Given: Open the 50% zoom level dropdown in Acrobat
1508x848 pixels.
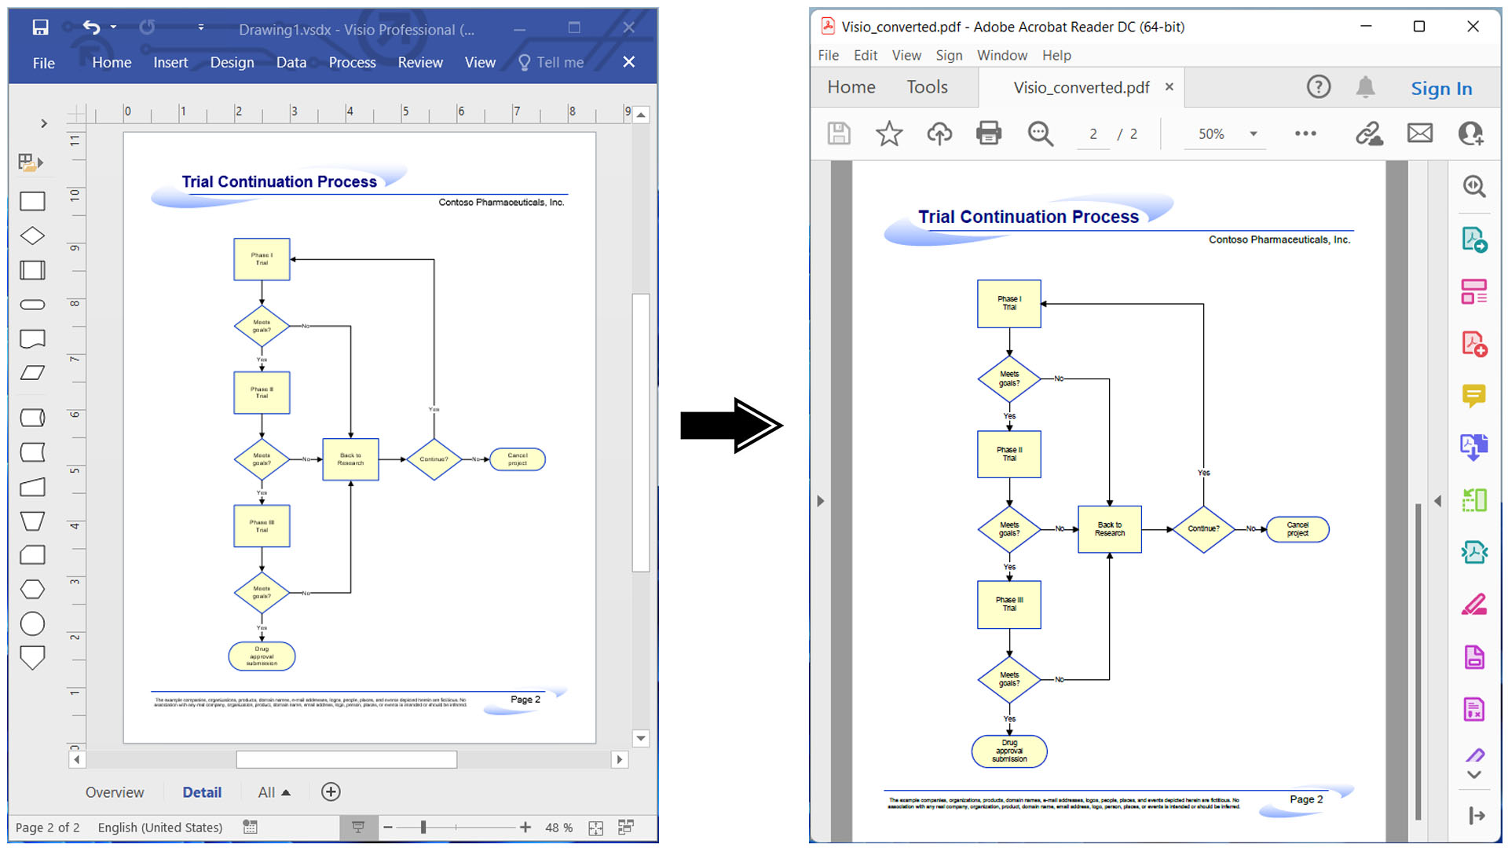Looking at the screenshot, I should click(1252, 133).
